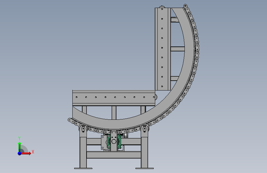Select the blue Z axis ball at triad origin
The image size is (267, 173).
pos(19,153)
